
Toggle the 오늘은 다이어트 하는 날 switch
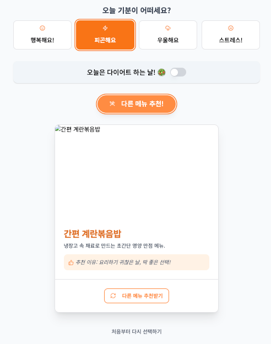point(178,72)
